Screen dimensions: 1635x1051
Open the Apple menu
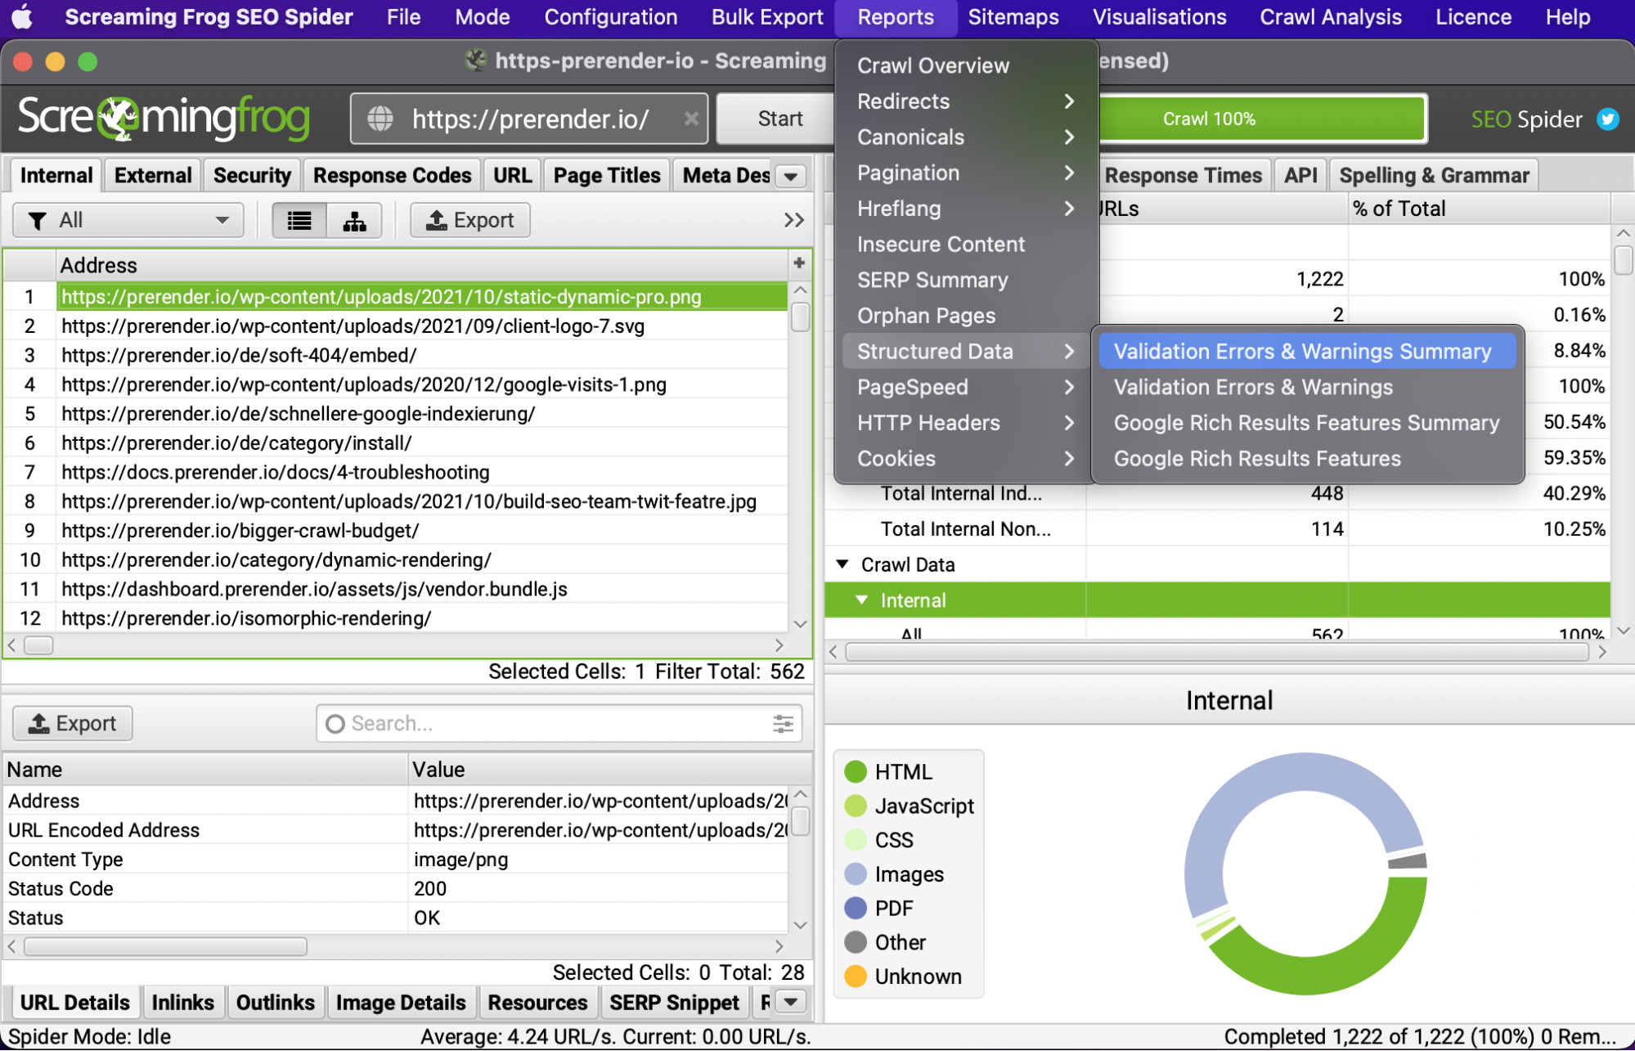tap(22, 16)
